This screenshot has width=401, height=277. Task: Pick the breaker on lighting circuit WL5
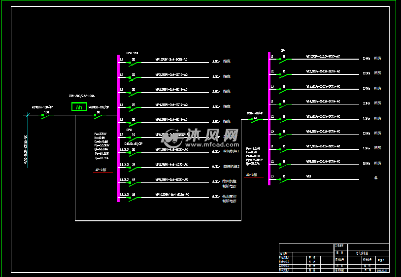(x=285, y=120)
